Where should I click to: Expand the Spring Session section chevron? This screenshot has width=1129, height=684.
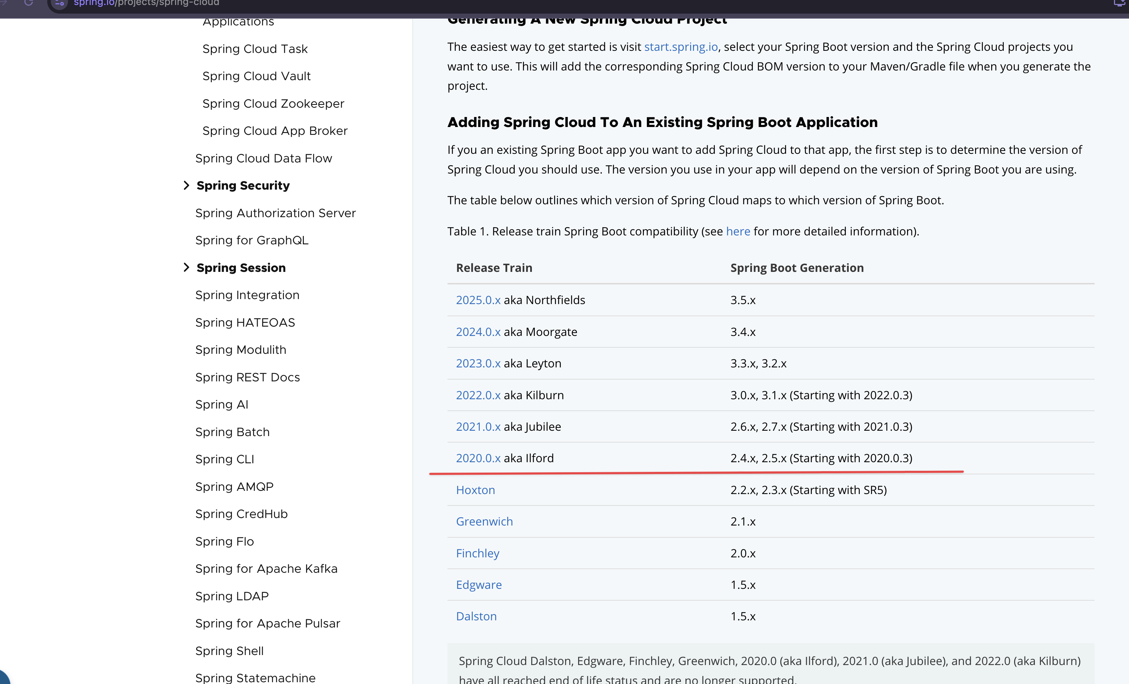186,267
